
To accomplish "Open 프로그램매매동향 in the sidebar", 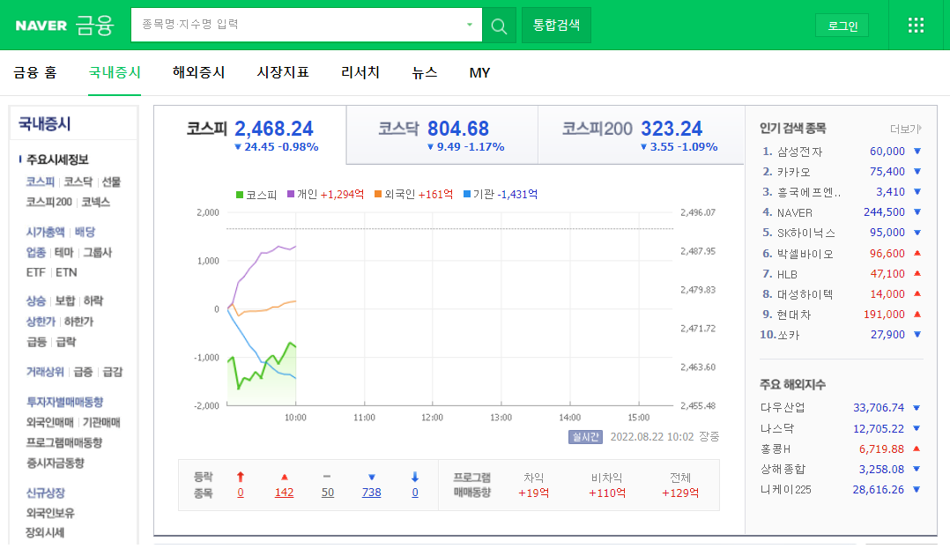I will pos(64,442).
